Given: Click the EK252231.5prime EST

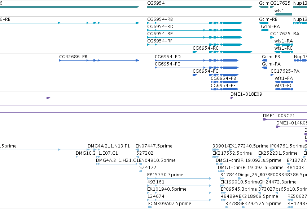Looking at the screenshot, I should click(x=260, y=157).
